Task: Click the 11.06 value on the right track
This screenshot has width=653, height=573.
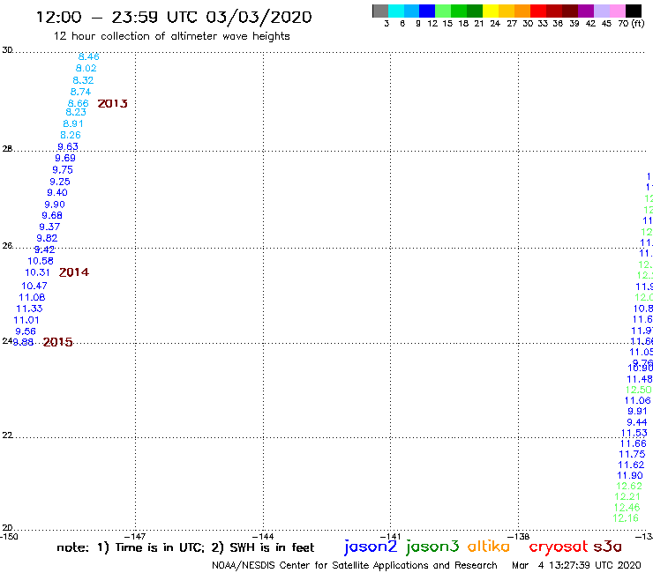Action: point(637,400)
